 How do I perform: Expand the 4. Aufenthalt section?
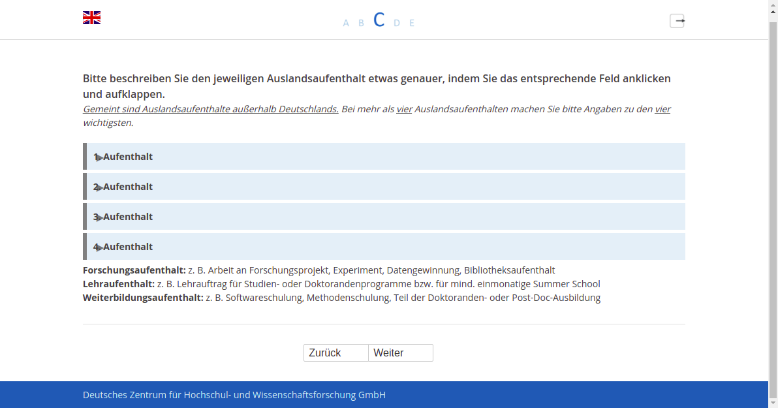click(384, 247)
